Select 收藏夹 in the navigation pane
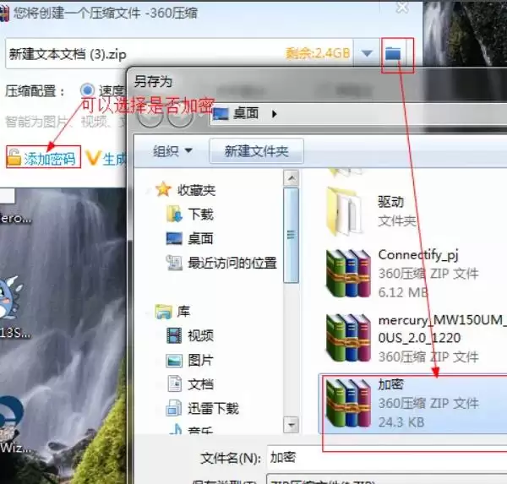Image resolution: width=507 pixels, height=484 pixels. [196, 190]
